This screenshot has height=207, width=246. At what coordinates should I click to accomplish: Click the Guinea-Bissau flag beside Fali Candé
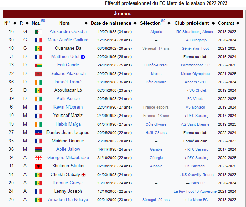tap(38, 65)
